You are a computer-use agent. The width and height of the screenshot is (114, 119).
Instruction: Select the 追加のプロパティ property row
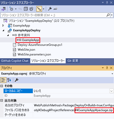[18, 105]
